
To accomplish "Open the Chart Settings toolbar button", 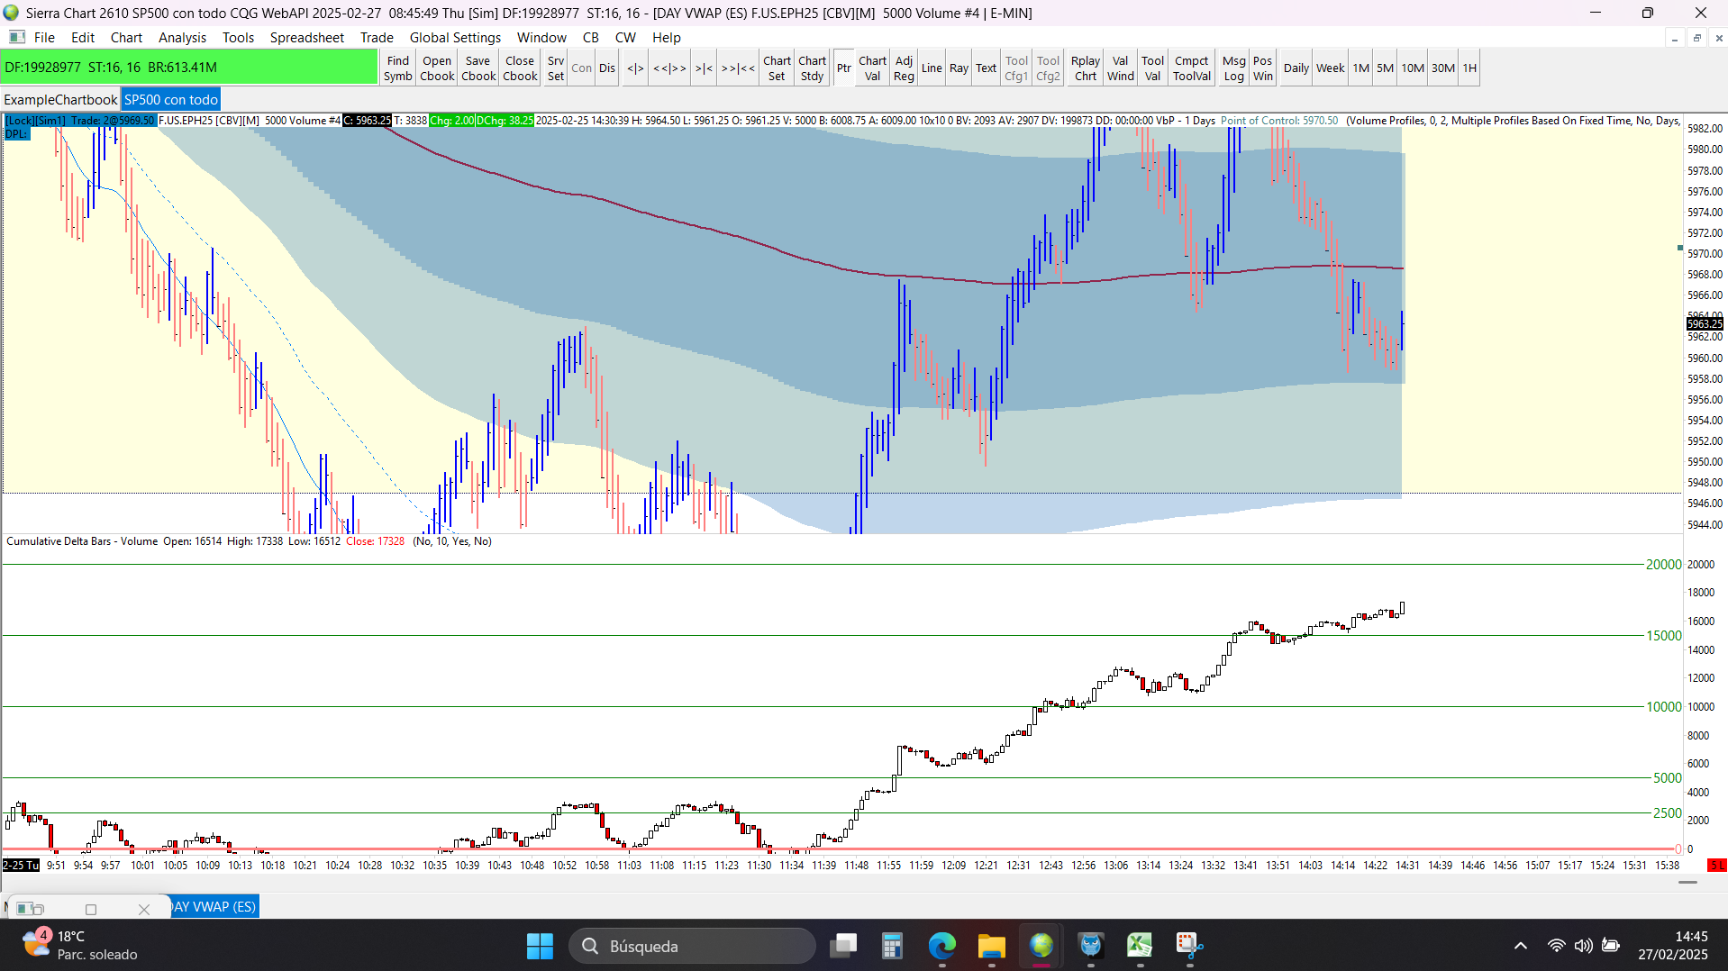I will (776, 68).
